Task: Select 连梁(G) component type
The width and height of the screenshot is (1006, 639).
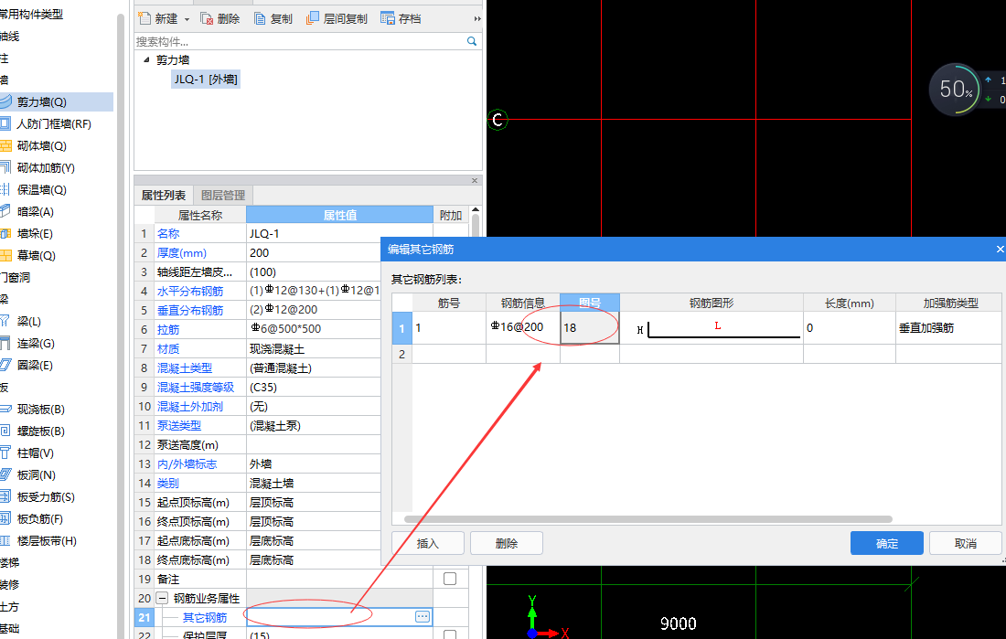Action: 36,343
